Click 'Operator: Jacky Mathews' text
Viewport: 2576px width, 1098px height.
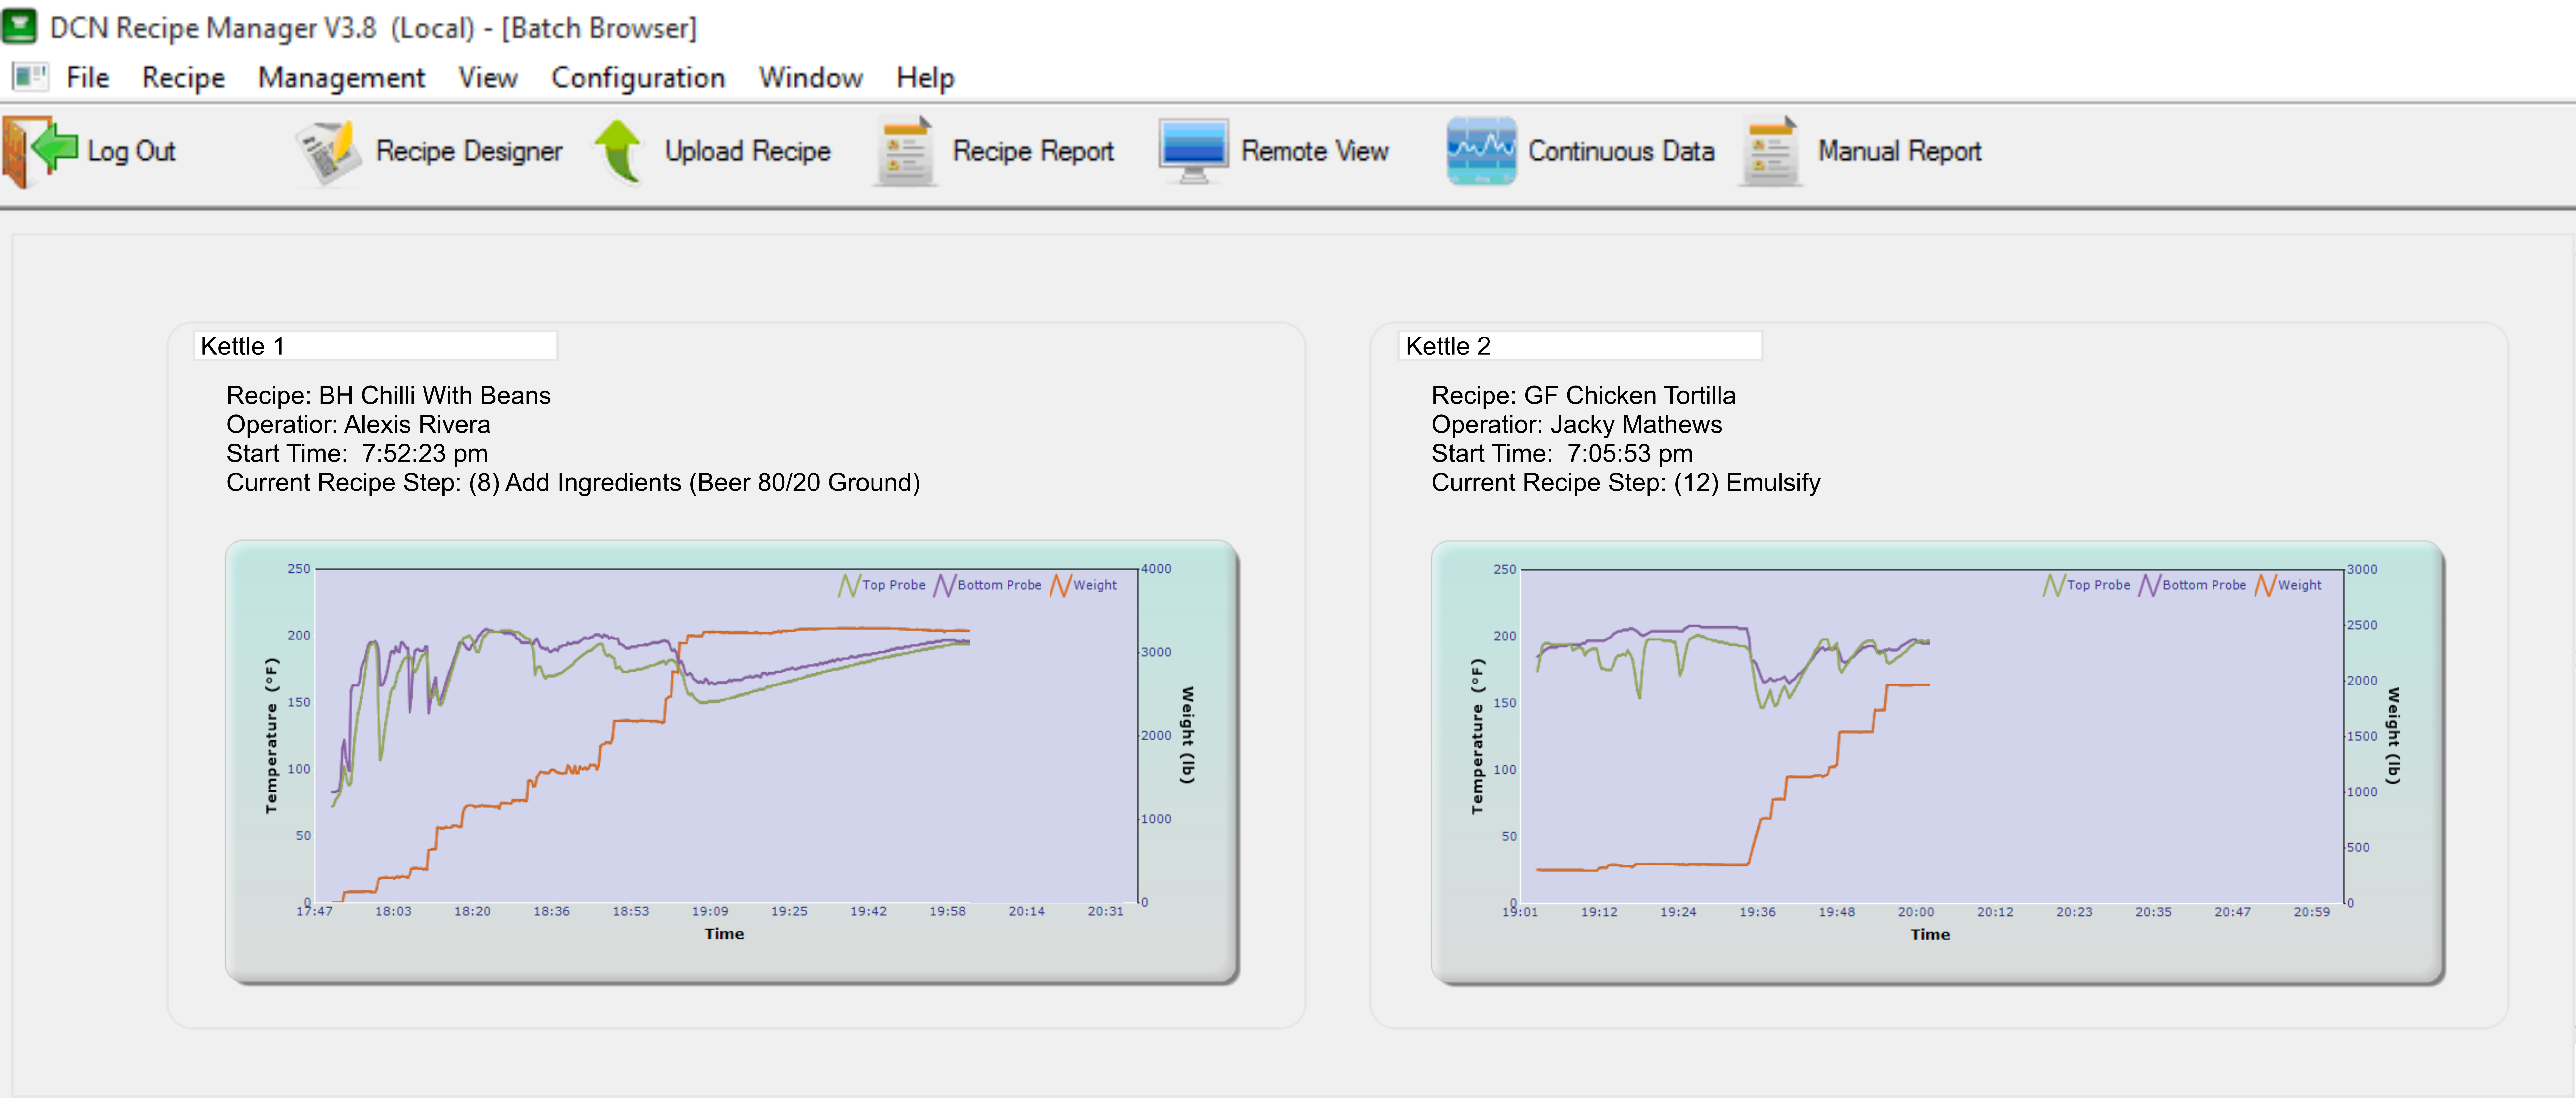(1577, 425)
